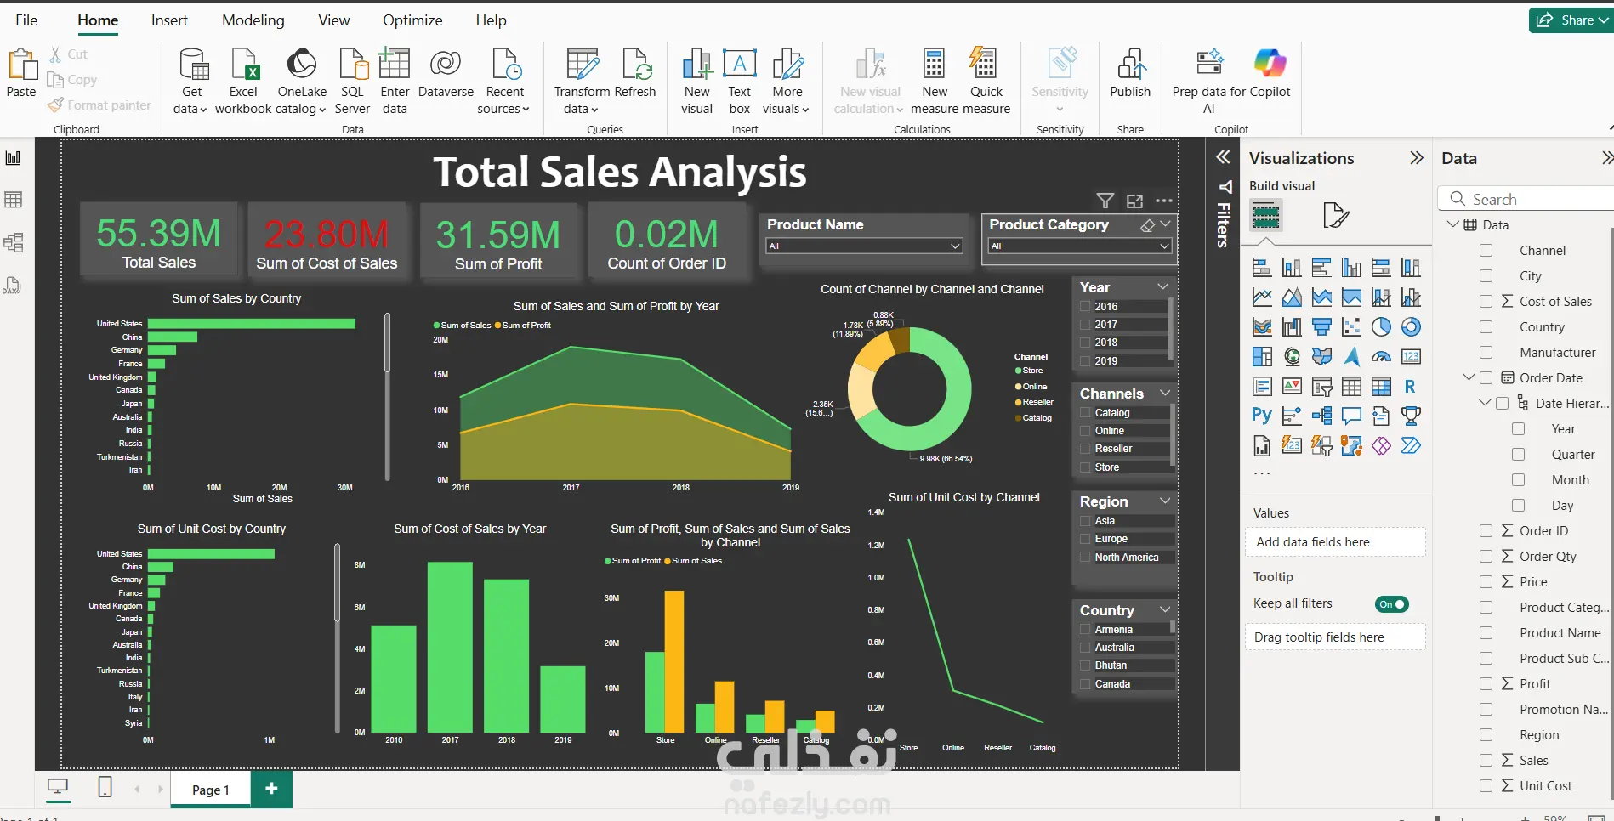Click the Enter data icon

click(394, 65)
